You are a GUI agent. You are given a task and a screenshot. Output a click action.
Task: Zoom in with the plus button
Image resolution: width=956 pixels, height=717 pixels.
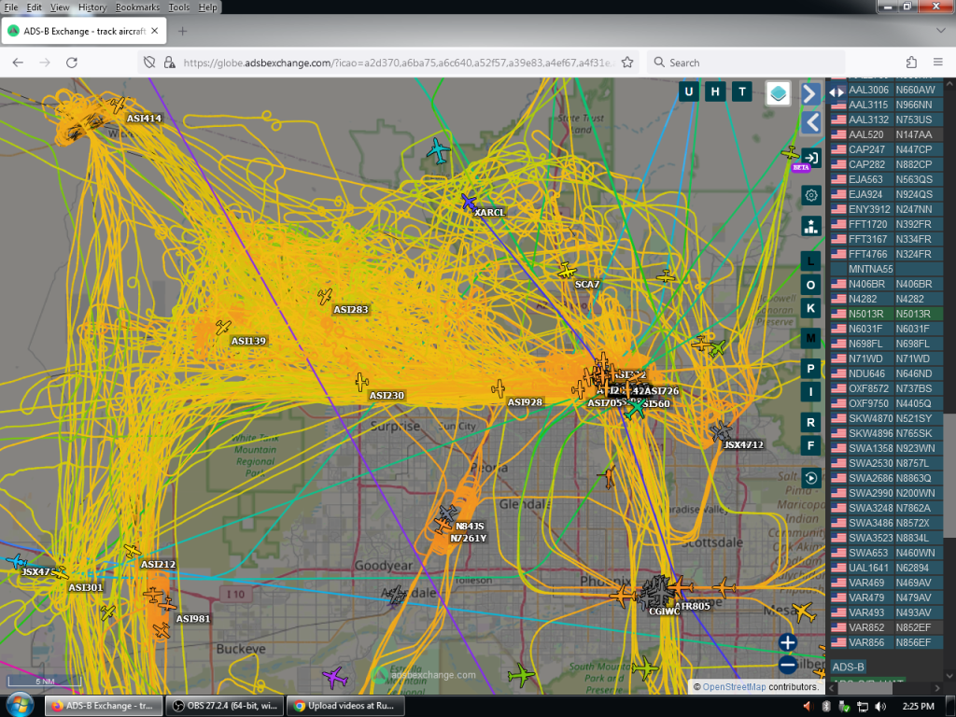click(x=787, y=642)
